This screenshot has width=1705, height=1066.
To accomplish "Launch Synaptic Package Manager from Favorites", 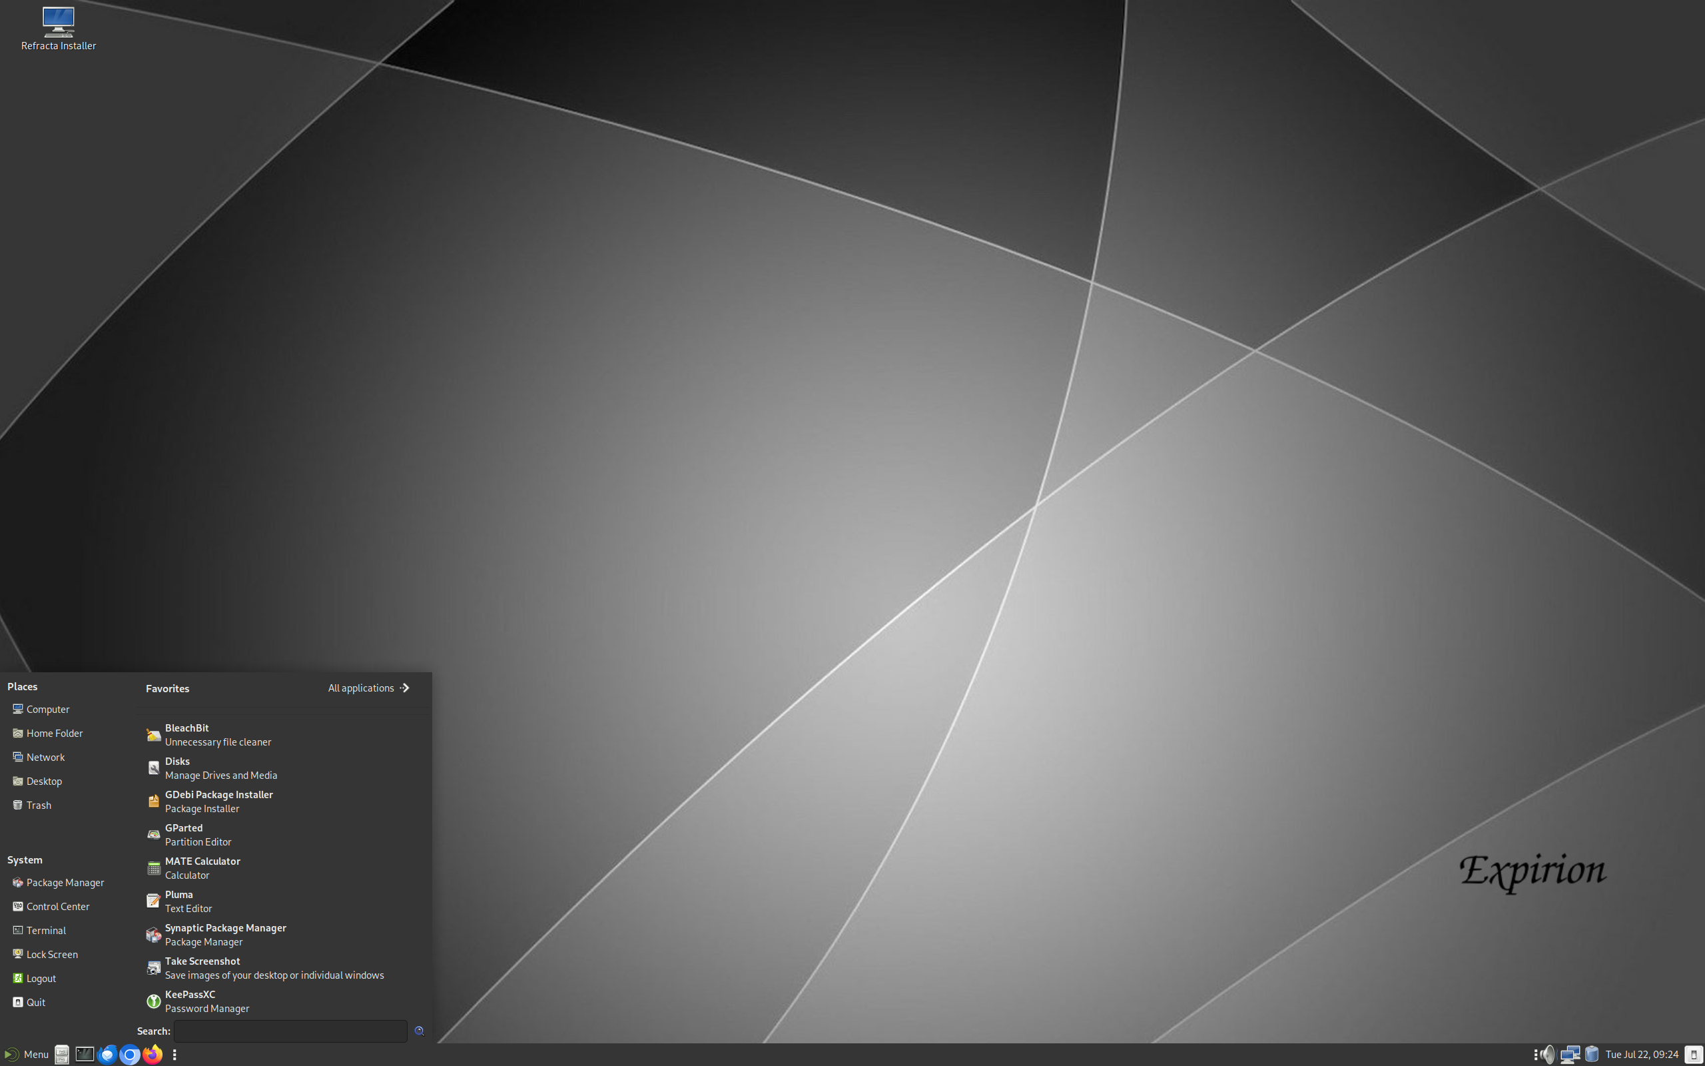I will tap(282, 935).
